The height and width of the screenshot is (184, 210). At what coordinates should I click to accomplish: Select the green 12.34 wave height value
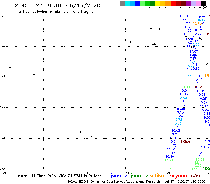tap(200, 159)
